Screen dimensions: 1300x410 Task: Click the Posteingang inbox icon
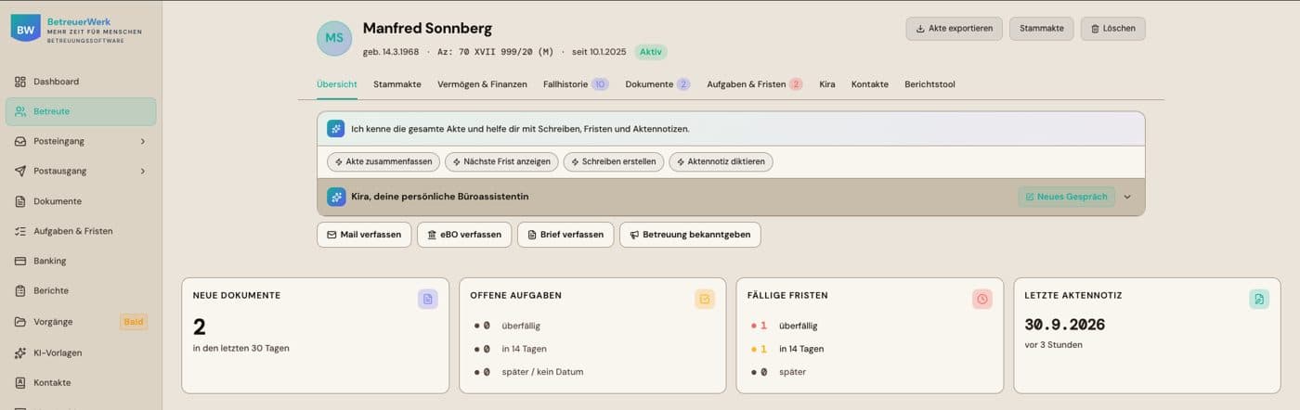[20, 141]
